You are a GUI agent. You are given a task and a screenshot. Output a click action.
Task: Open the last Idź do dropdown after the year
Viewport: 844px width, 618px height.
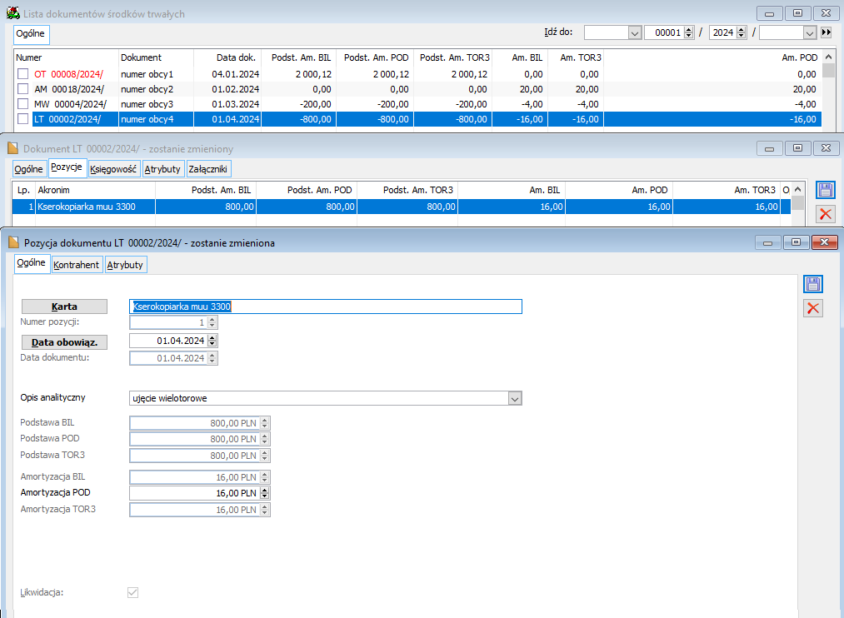tap(810, 32)
